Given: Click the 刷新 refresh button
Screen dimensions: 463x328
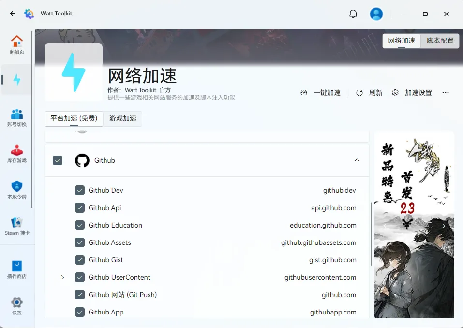Looking at the screenshot, I should point(370,93).
